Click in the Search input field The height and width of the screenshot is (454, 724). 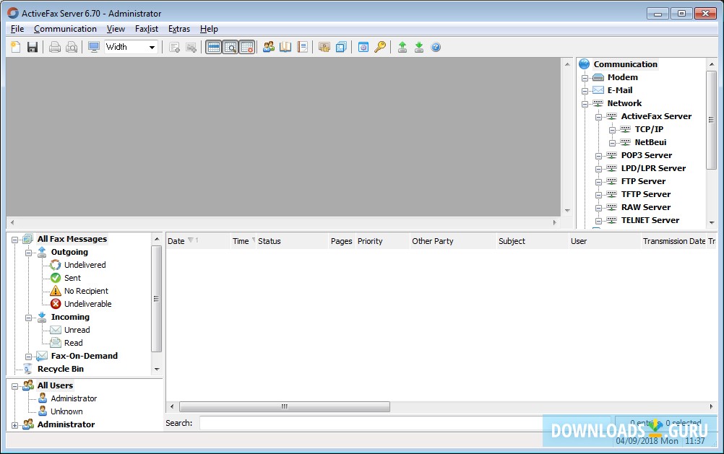[x=370, y=423]
